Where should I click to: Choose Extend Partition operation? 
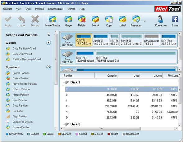click(x=21, y=89)
